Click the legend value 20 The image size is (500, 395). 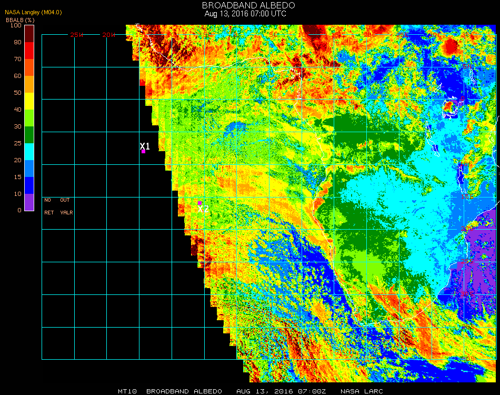(x=17, y=160)
